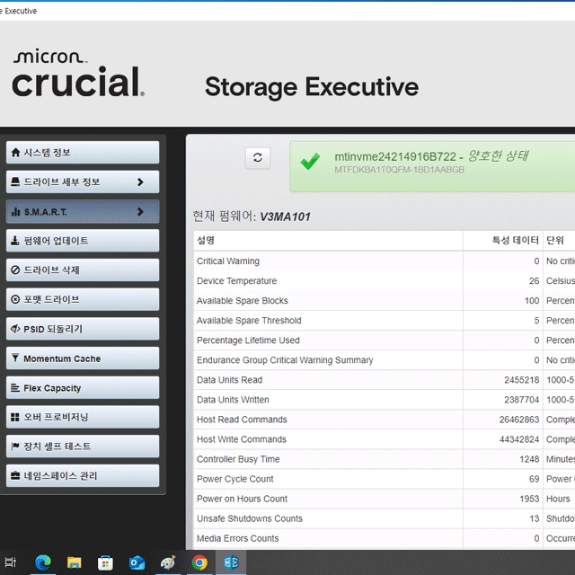Click the drive icon beside 드라이브 세부 정보
Image resolution: width=575 pixels, height=575 pixels.
coord(15,181)
